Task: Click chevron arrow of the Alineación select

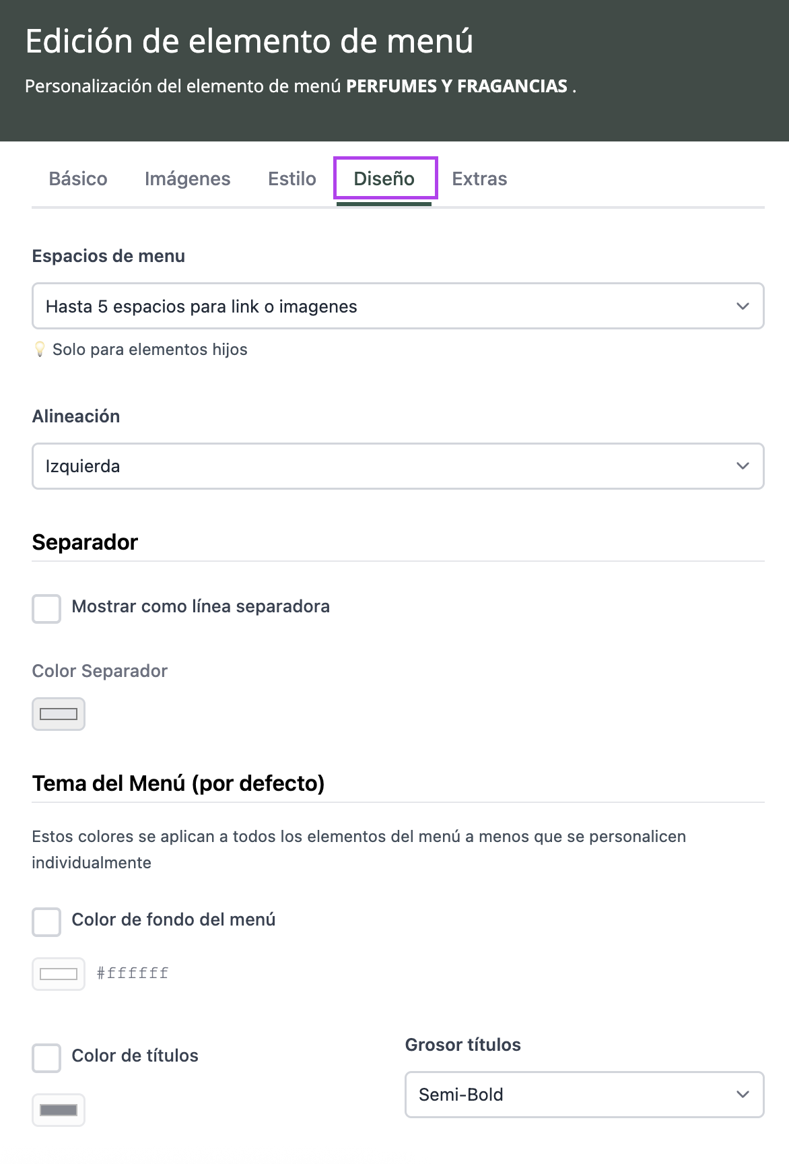Action: [x=743, y=466]
